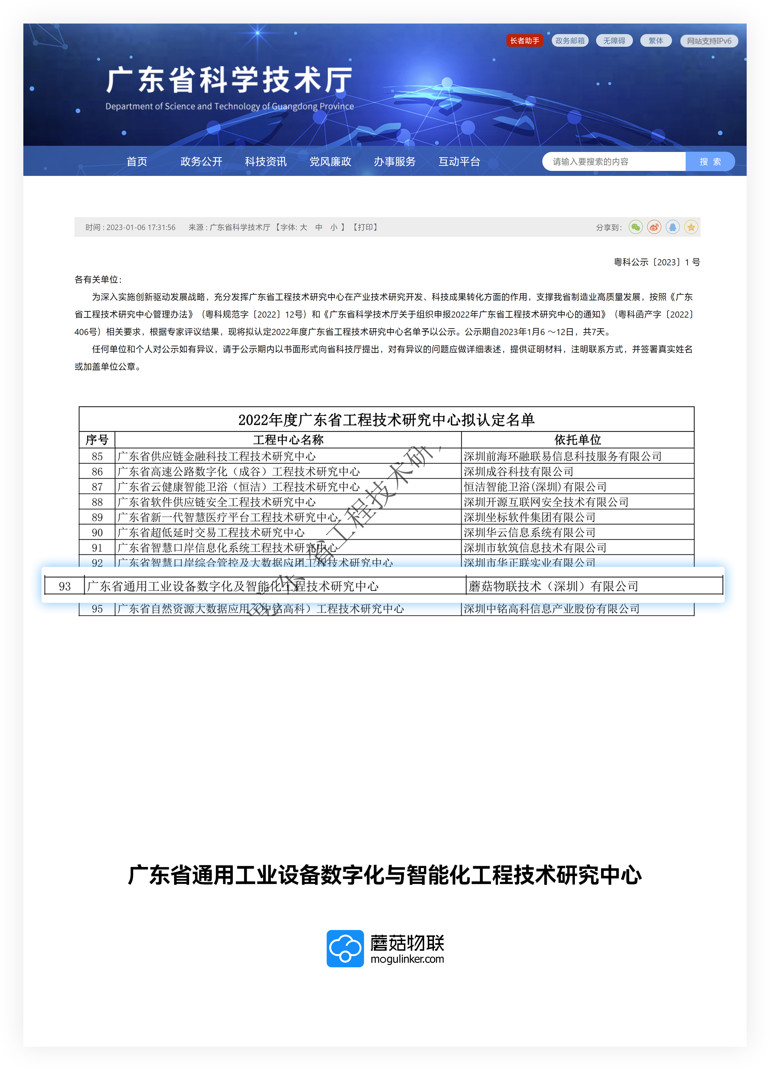Open 长者助手 elder assistant mode
This screenshot has width=770, height=1070.
point(525,41)
